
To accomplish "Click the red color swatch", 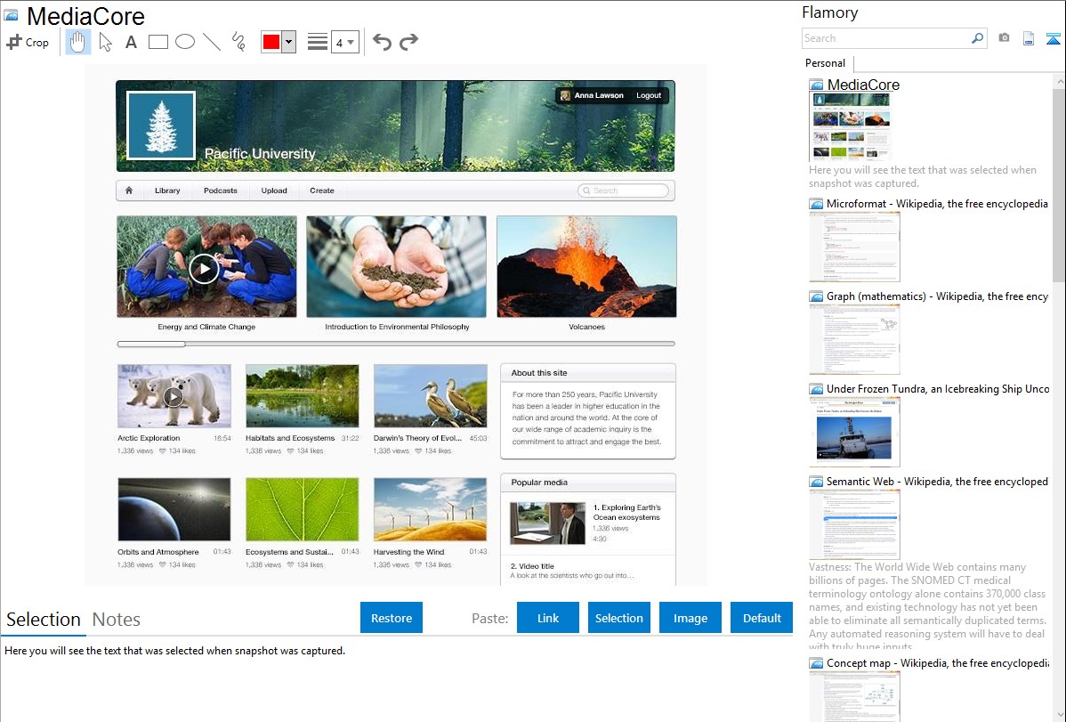I will (271, 42).
